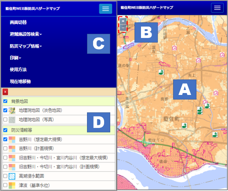
Task: Click the 藍住IC label on map
Action: pyautogui.click(x=156, y=140)
